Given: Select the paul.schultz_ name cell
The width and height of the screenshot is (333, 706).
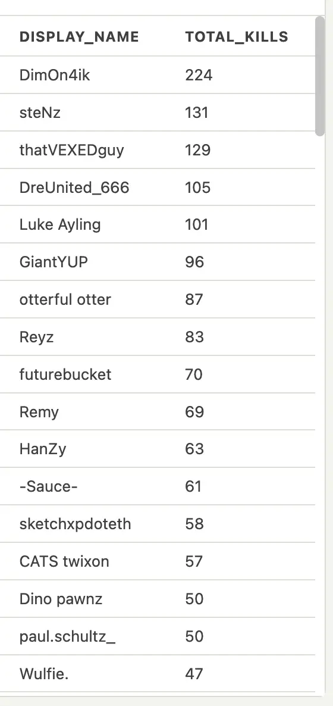Looking at the screenshot, I should (x=68, y=636).
